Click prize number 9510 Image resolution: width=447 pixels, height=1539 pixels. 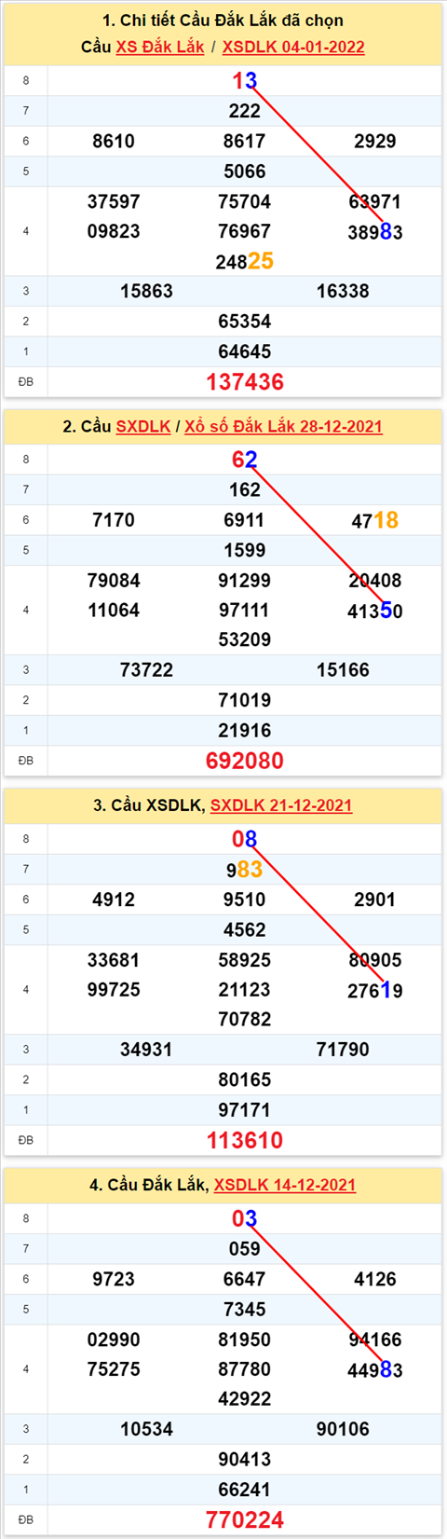[x=245, y=900]
